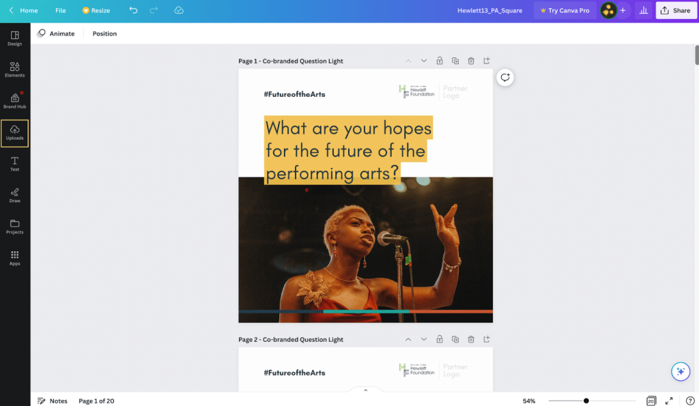Click the Share button

coord(675,10)
